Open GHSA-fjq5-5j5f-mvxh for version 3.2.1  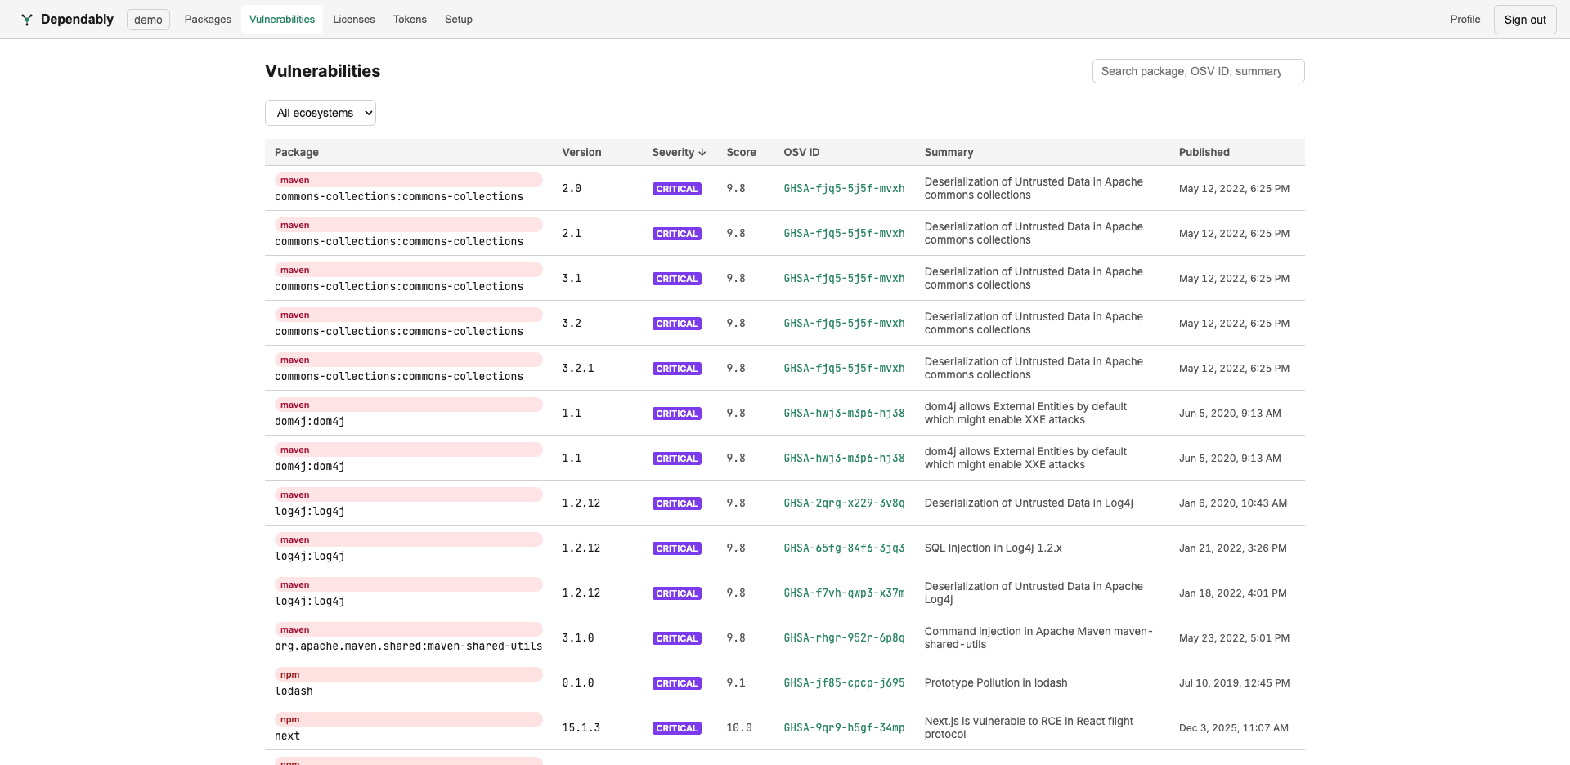coord(844,369)
